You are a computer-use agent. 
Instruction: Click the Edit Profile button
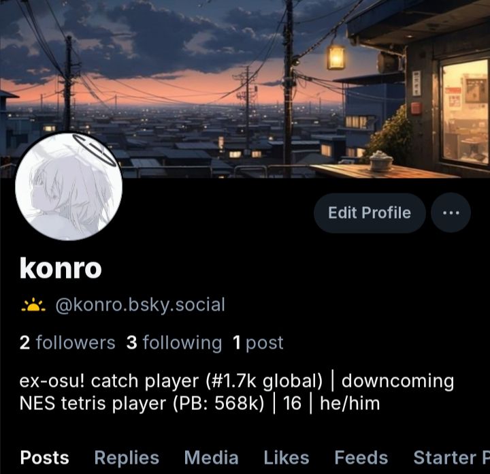(x=370, y=213)
